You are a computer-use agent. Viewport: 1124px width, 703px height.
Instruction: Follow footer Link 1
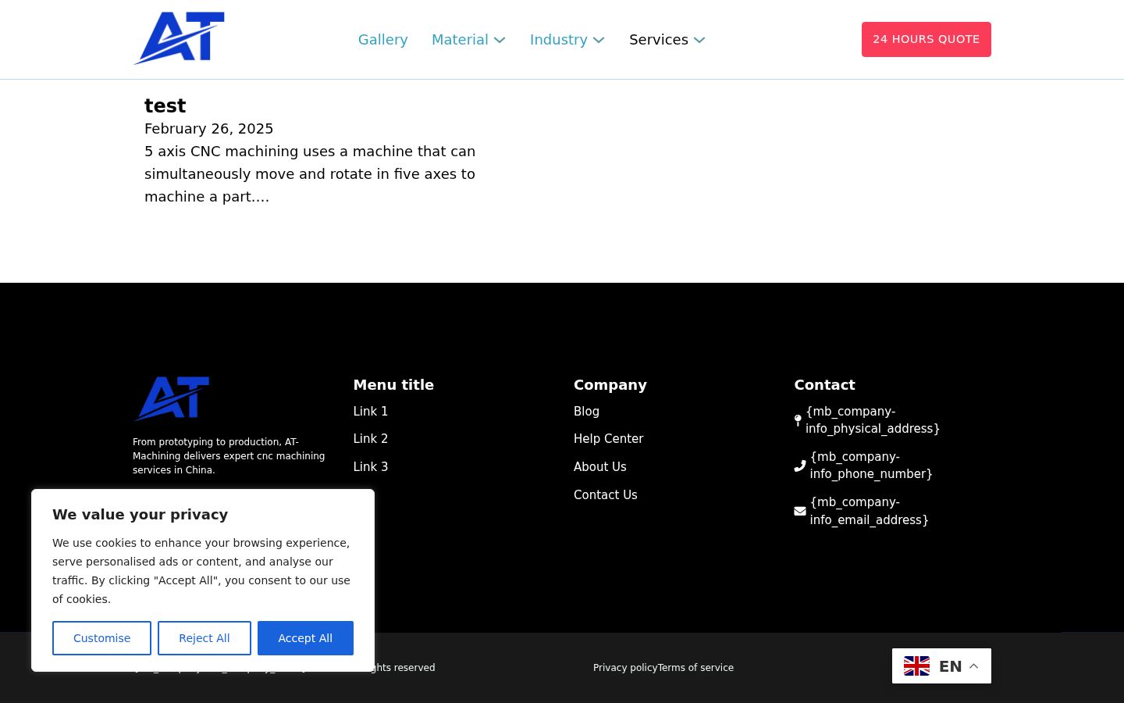pos(371,412)
